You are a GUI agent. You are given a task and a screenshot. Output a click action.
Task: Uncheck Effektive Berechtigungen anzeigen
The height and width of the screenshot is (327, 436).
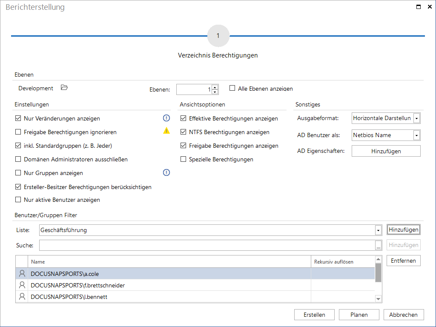point(183,118)
